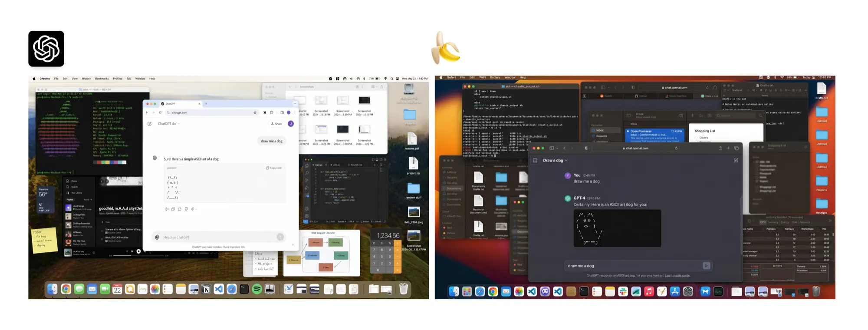The height and width of the screenshot is (330, 868).
Task: Toggle the ChatGPT sidebar icon beside Draw a dog
Action: point(535,160)
